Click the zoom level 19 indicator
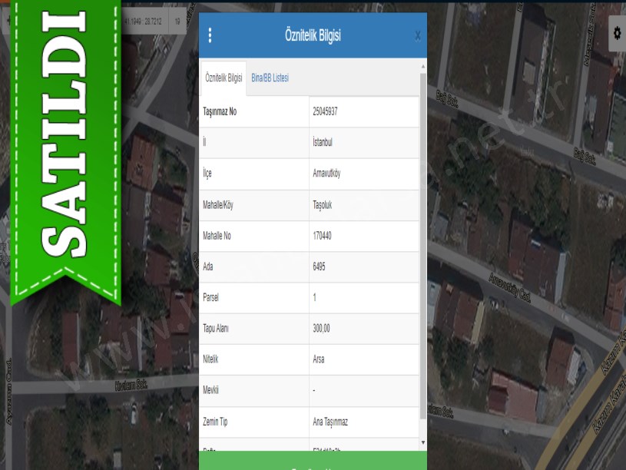Viewport: 626px width, 470px height. (x=177, y=22)
